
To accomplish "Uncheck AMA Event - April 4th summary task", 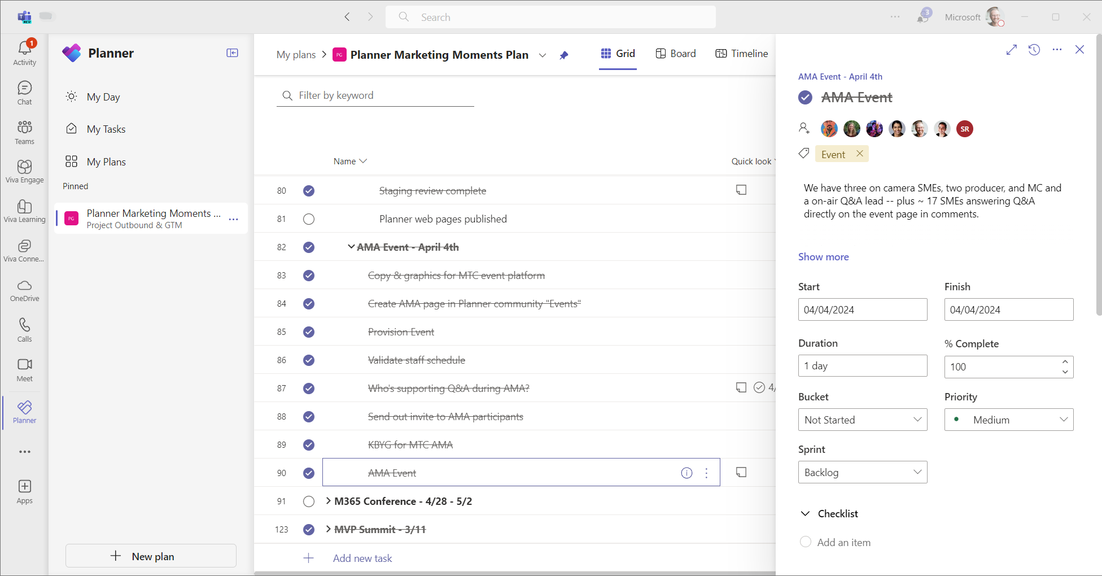I will pyautogui.click(x=309, y=247).
